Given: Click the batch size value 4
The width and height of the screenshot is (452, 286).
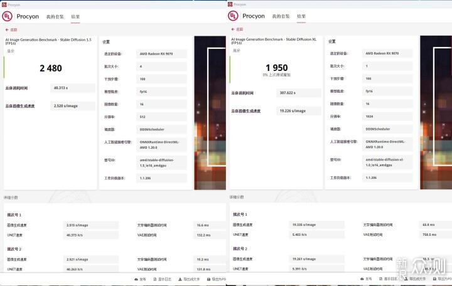Looking at the screenshot, I should 161,66.
